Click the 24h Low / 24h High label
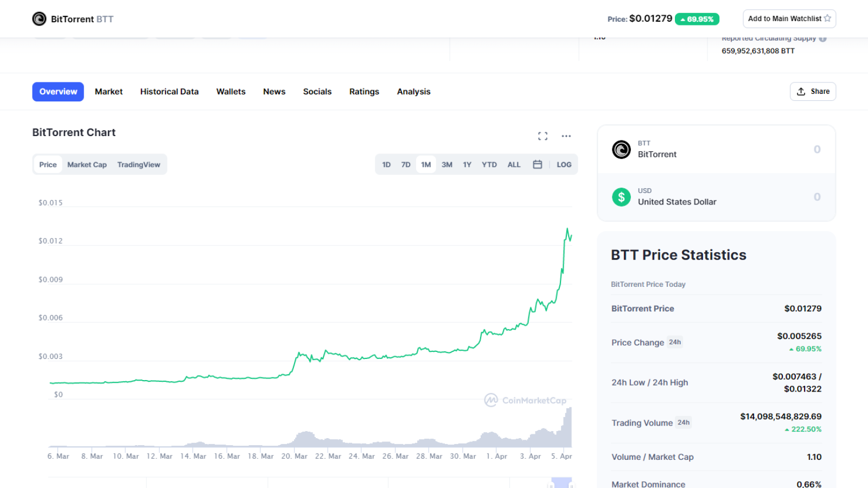This screenshot has width=868, height=488. [650, 382]
